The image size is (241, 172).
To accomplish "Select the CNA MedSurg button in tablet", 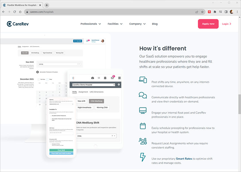I will point(96,101).
